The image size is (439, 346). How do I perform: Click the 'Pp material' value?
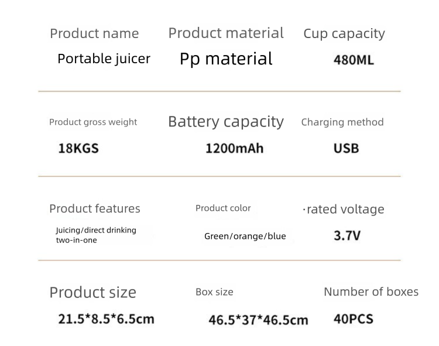226,59
